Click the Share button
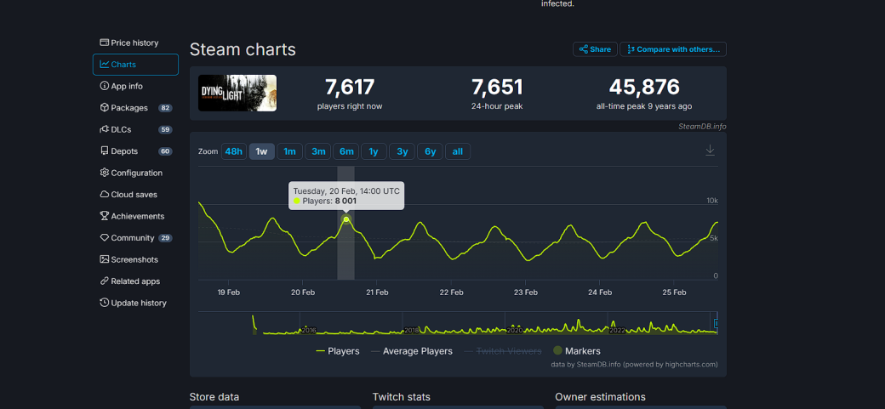 tap(595, 49)
